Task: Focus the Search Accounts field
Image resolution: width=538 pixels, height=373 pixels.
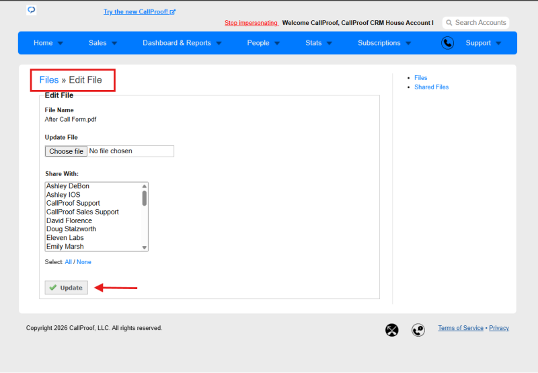Action: (475, 23)
